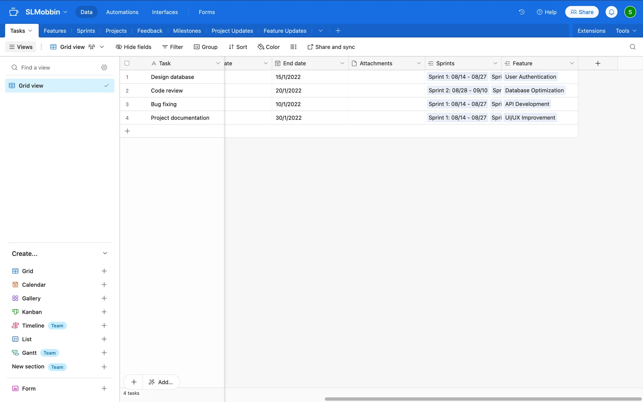Add a new field column
643x402 pixels.
[597, 63]
